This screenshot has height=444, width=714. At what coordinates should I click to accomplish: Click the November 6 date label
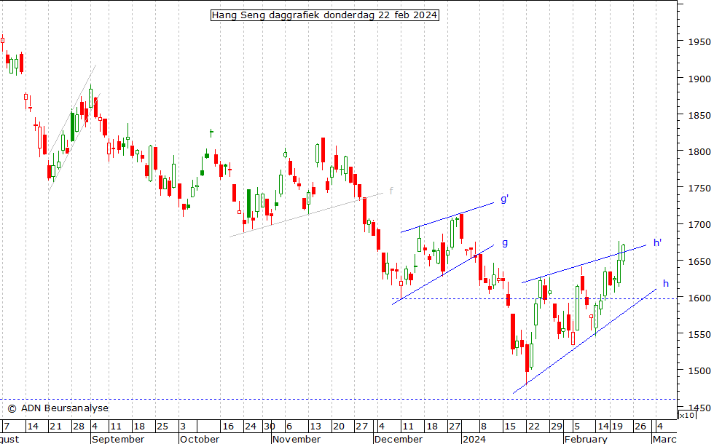pos(289,427)
